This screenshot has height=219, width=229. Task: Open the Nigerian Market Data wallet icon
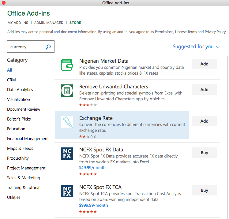67,65
